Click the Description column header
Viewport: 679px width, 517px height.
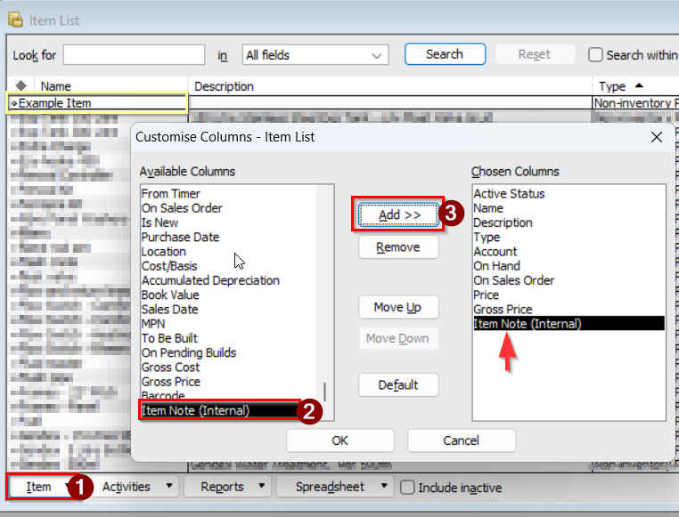[389, 86]
